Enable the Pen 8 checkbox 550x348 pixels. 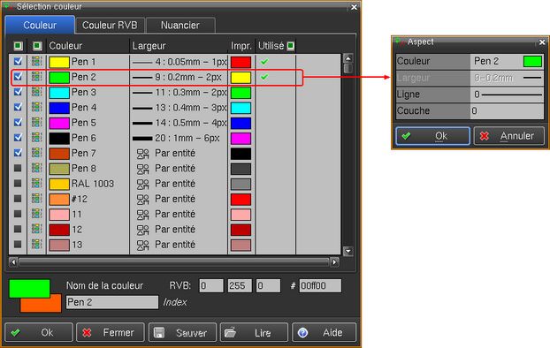pos(18,169)
